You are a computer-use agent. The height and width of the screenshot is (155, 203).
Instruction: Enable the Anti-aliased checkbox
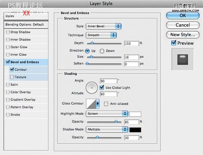106,104
